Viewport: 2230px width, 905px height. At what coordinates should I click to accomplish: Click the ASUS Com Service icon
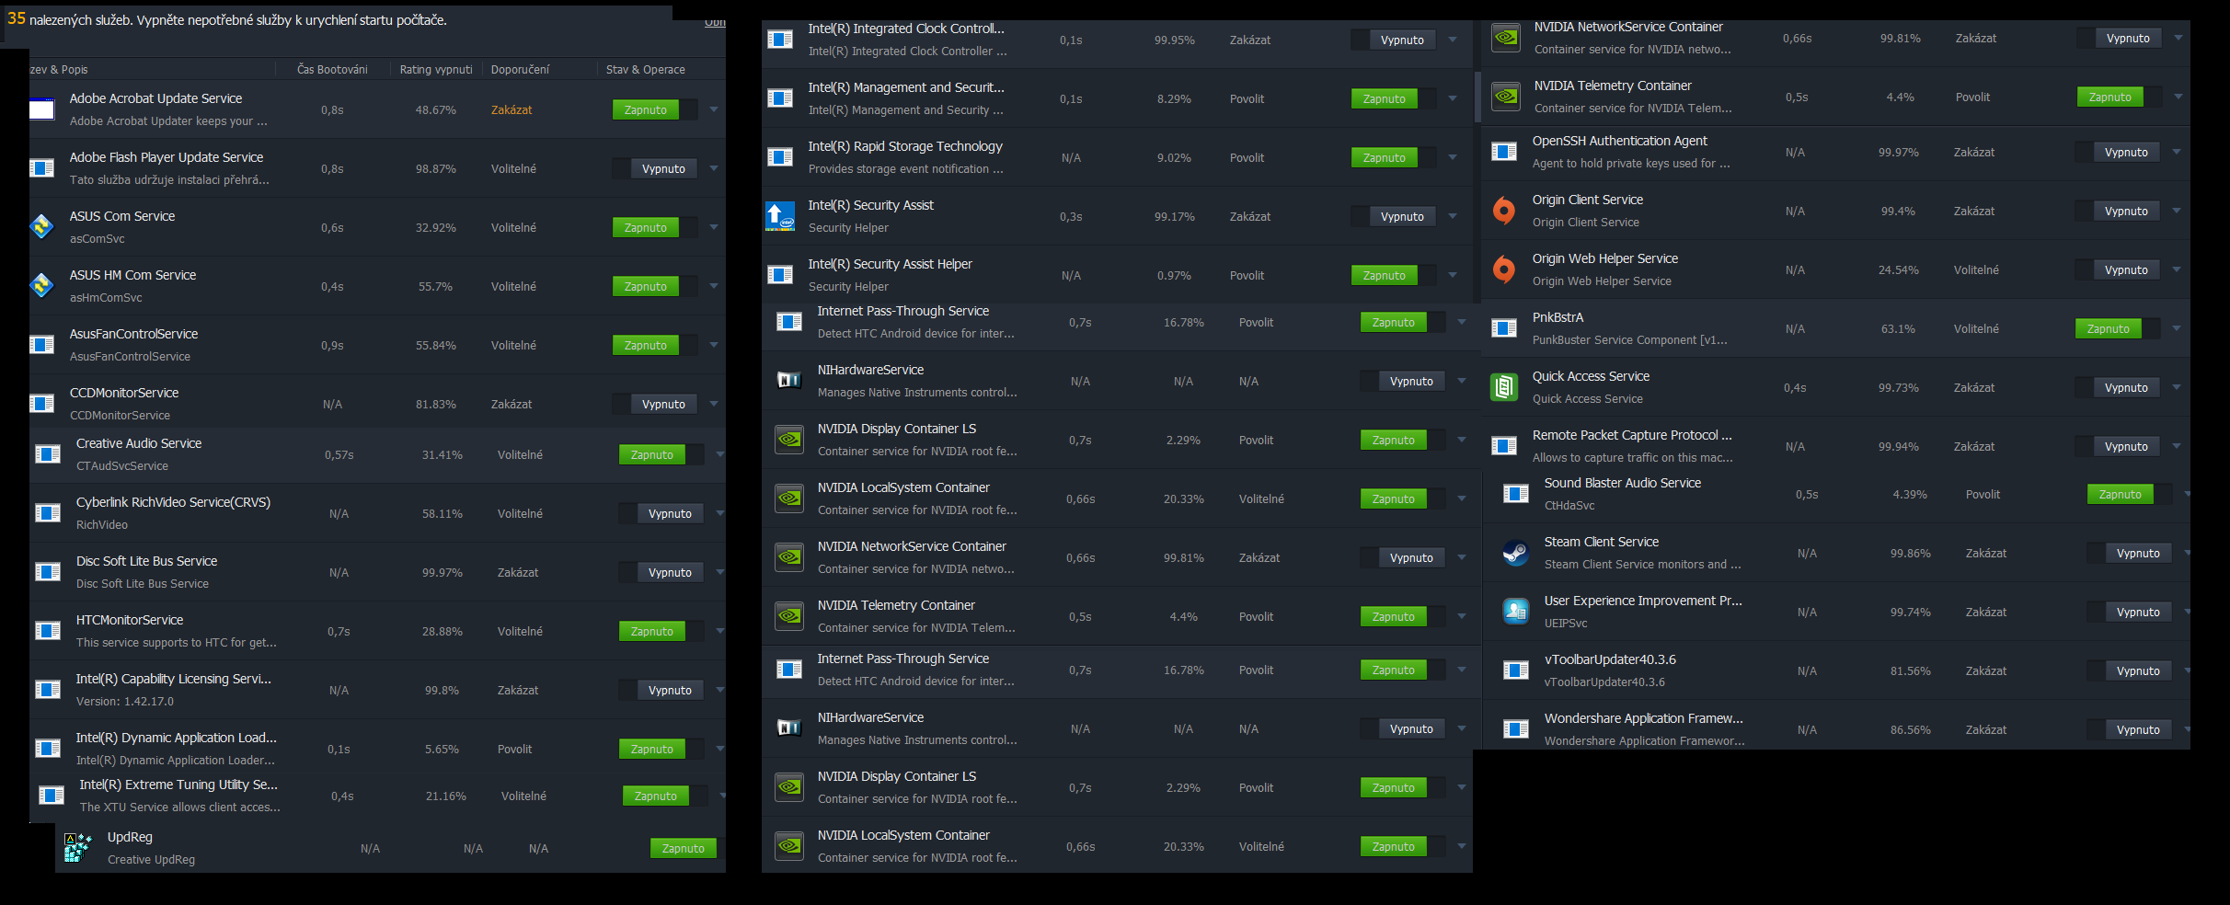[42, 226]
